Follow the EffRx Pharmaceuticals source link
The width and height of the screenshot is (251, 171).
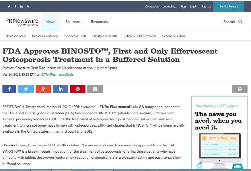(x=58, y=74)
